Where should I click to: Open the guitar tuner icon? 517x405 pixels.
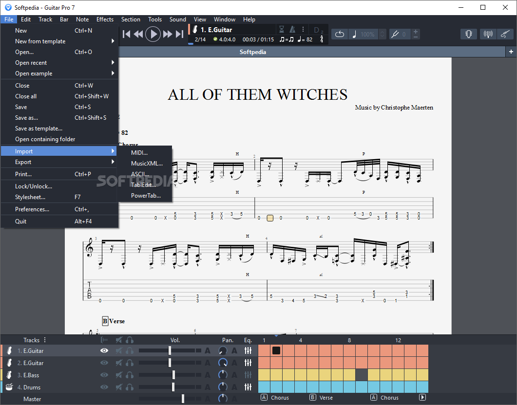click(x=469, y=34)
